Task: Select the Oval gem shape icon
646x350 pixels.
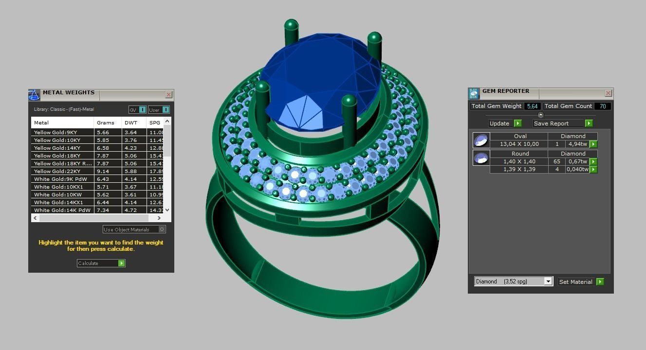Action: [x=481, y=140]
